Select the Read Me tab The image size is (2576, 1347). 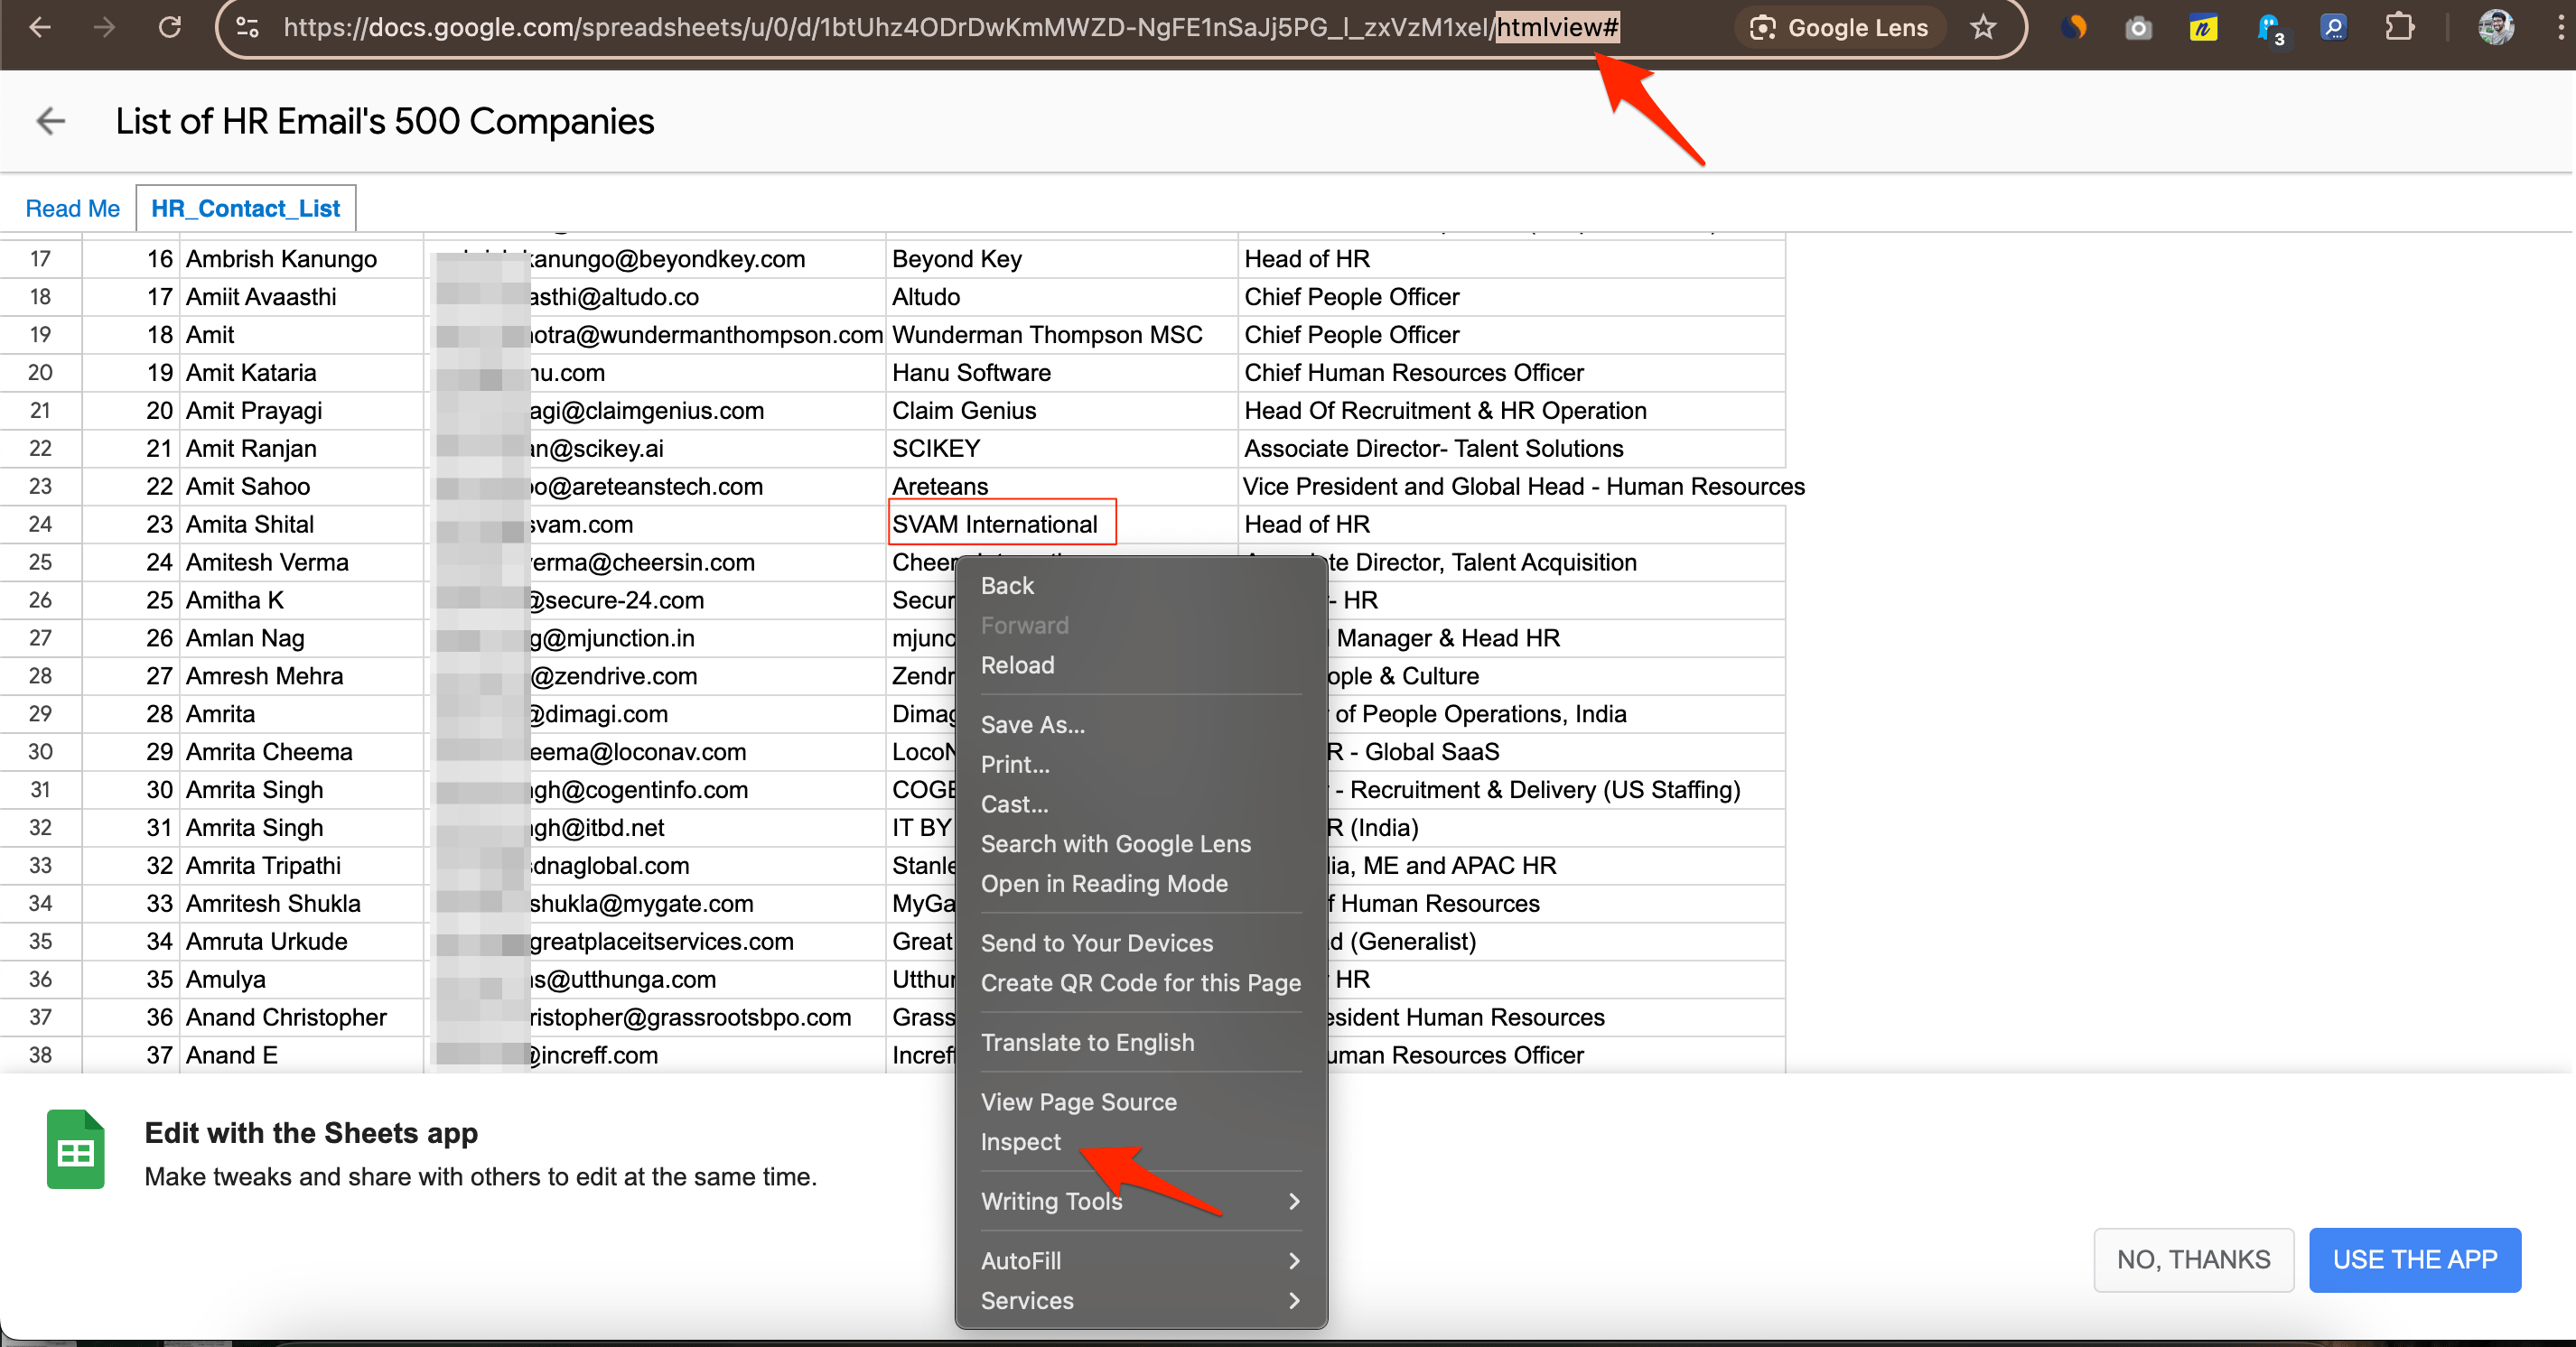[x=71, y=208]
